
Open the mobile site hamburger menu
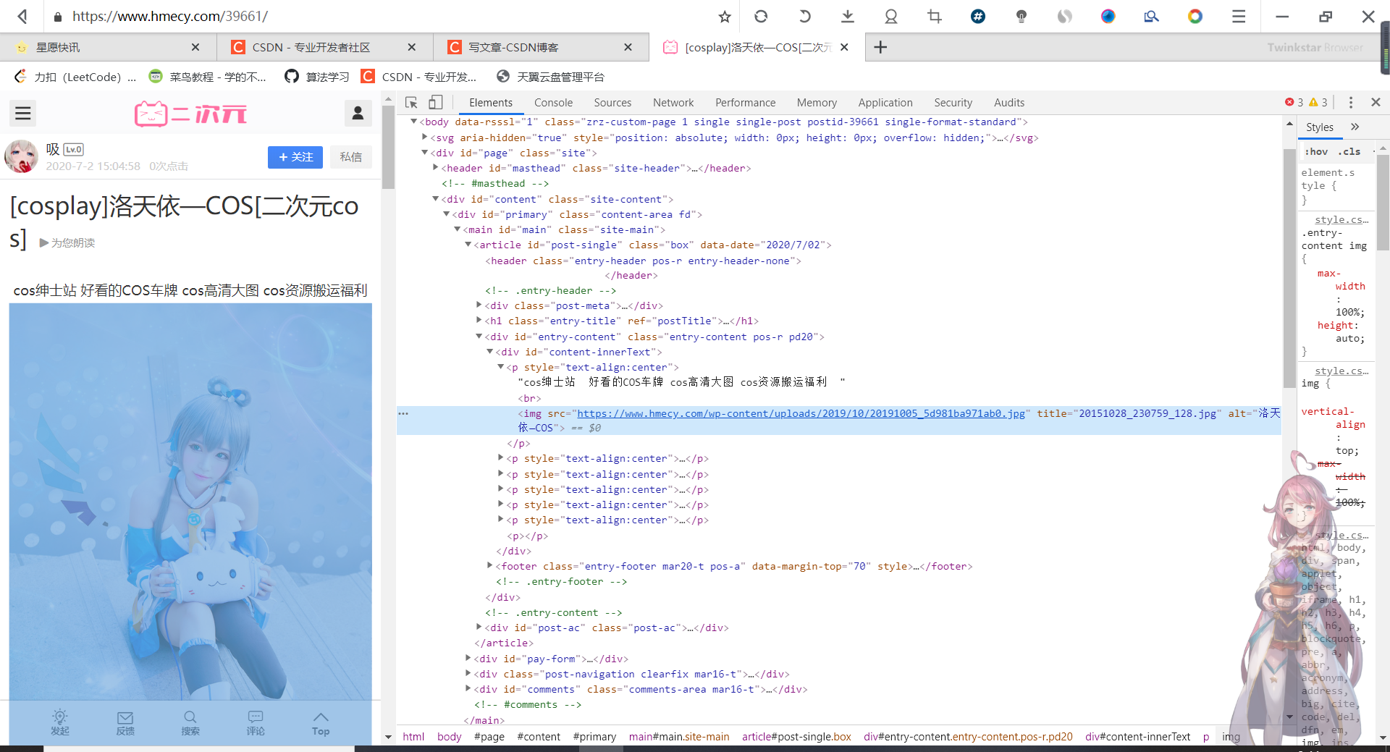pos(23,113)
